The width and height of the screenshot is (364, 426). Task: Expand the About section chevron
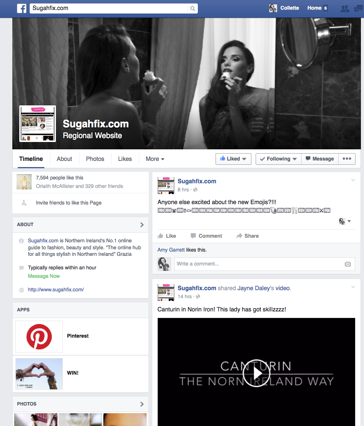pyautogui.click(x=142, y=225)
